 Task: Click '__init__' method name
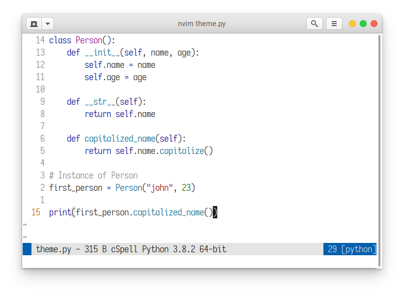[x=102, y=53]
